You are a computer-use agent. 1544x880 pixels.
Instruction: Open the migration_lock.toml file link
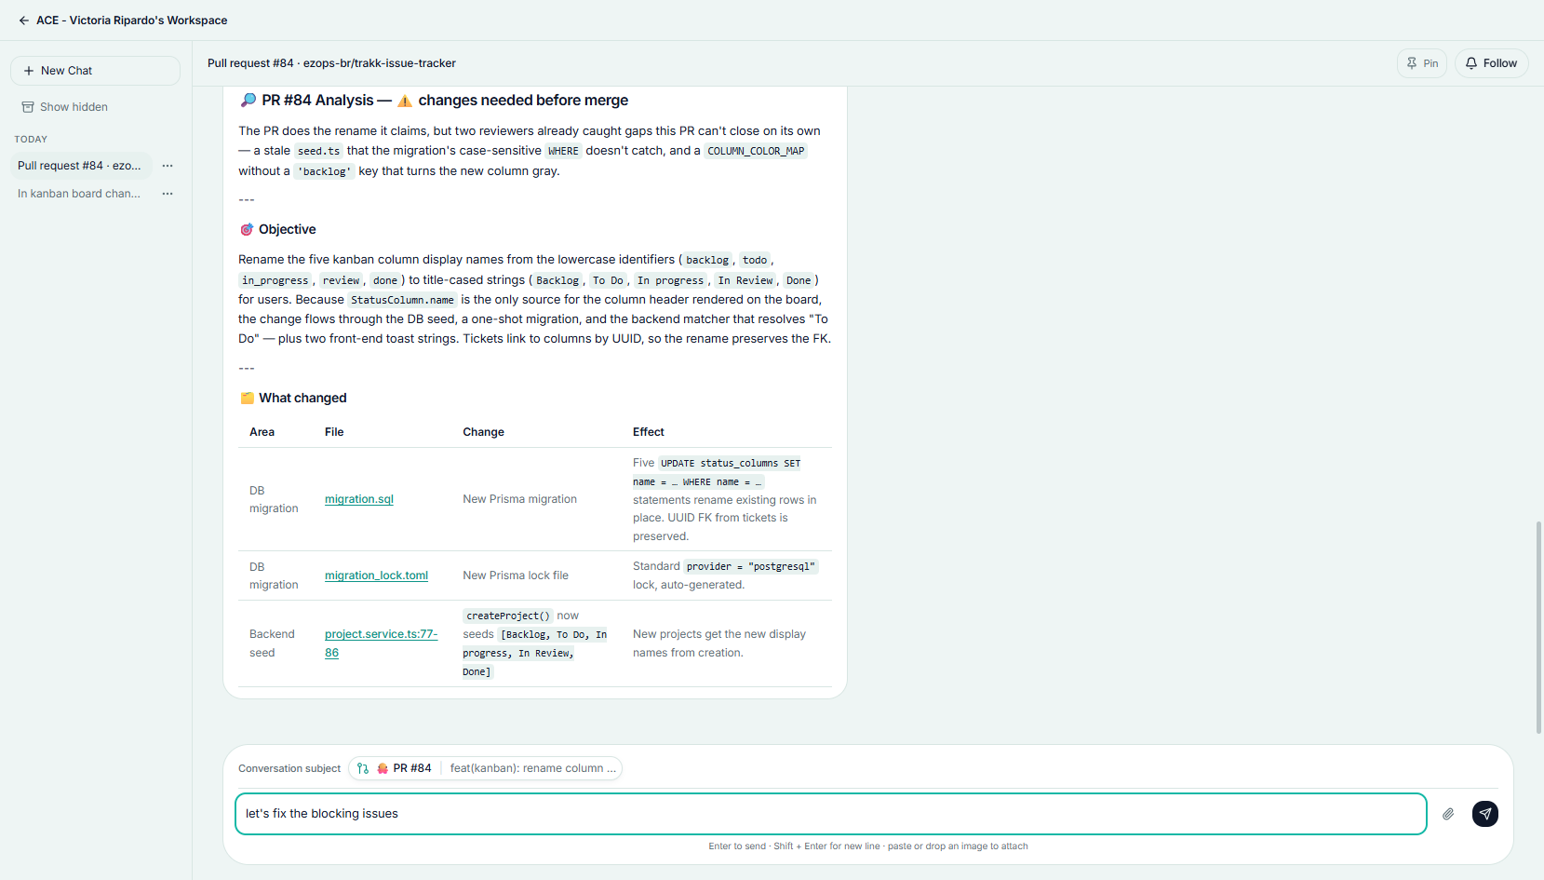[376, 575]
